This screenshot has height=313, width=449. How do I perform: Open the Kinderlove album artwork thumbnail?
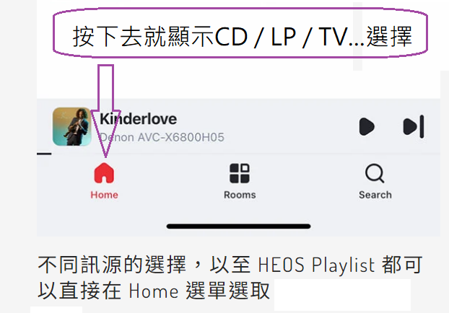pyautogui.click(x=72, y=126)
